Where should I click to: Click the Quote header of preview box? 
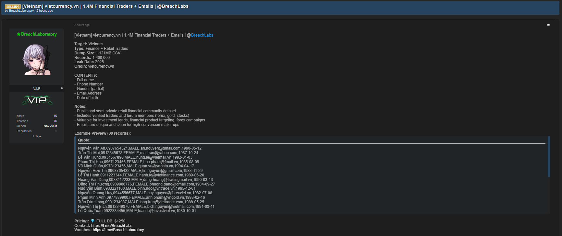[84, 140]
